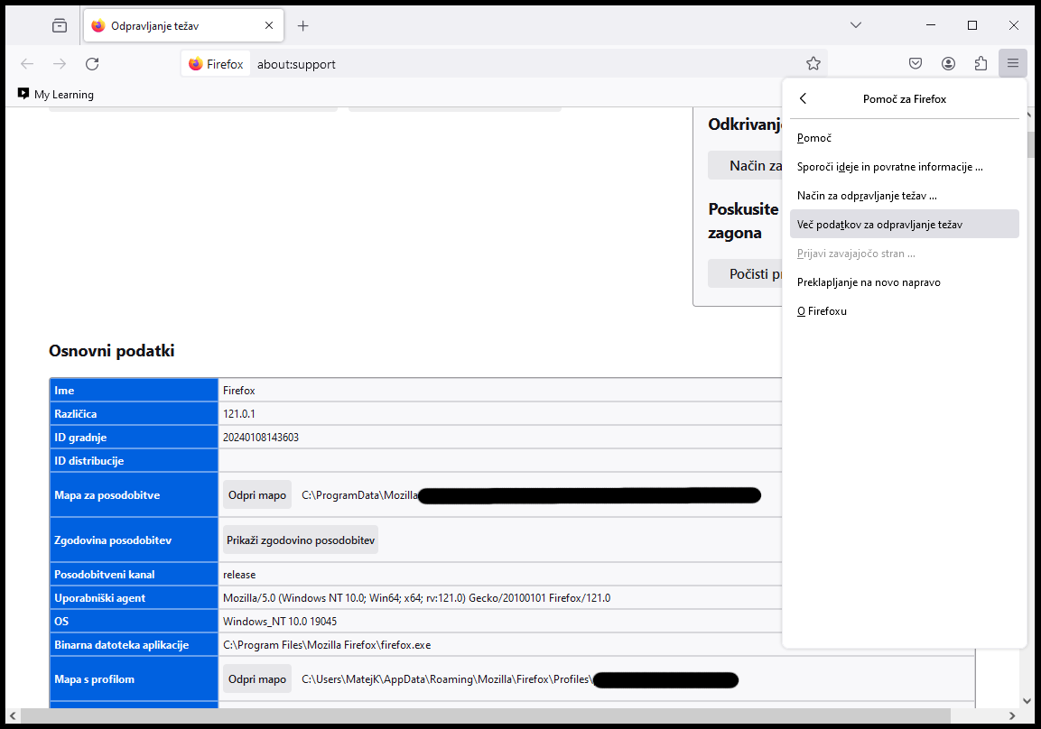Viewport: 1041px width, 729px height.
Task: Select Način za odpravljanje težav menu entry
Action: (x=905, y=196)
